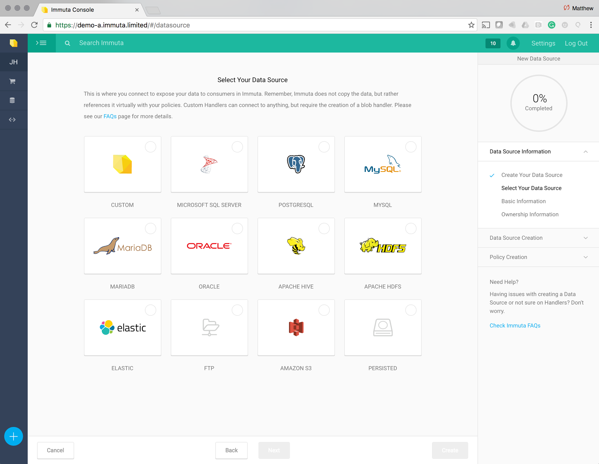Expand the Policy Creation section

click(538, 257)
